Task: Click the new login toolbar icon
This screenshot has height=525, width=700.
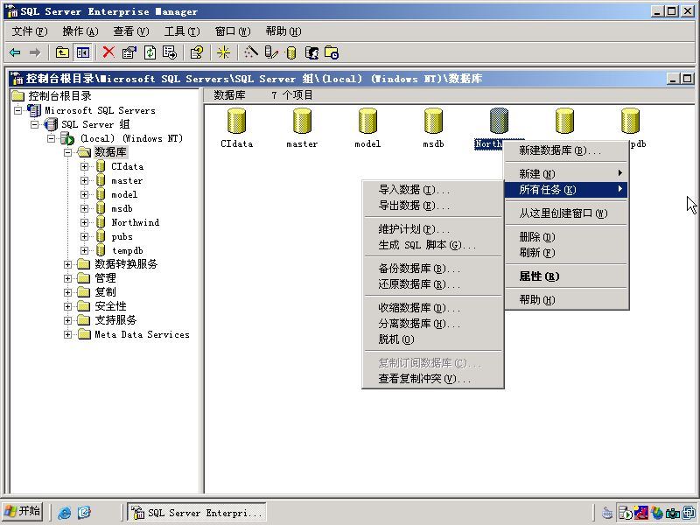Action: coord(311,52)
